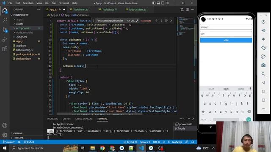The image size is (271, 152).
Task: Expand the assets folder
Action: click(x=19, y=24)
